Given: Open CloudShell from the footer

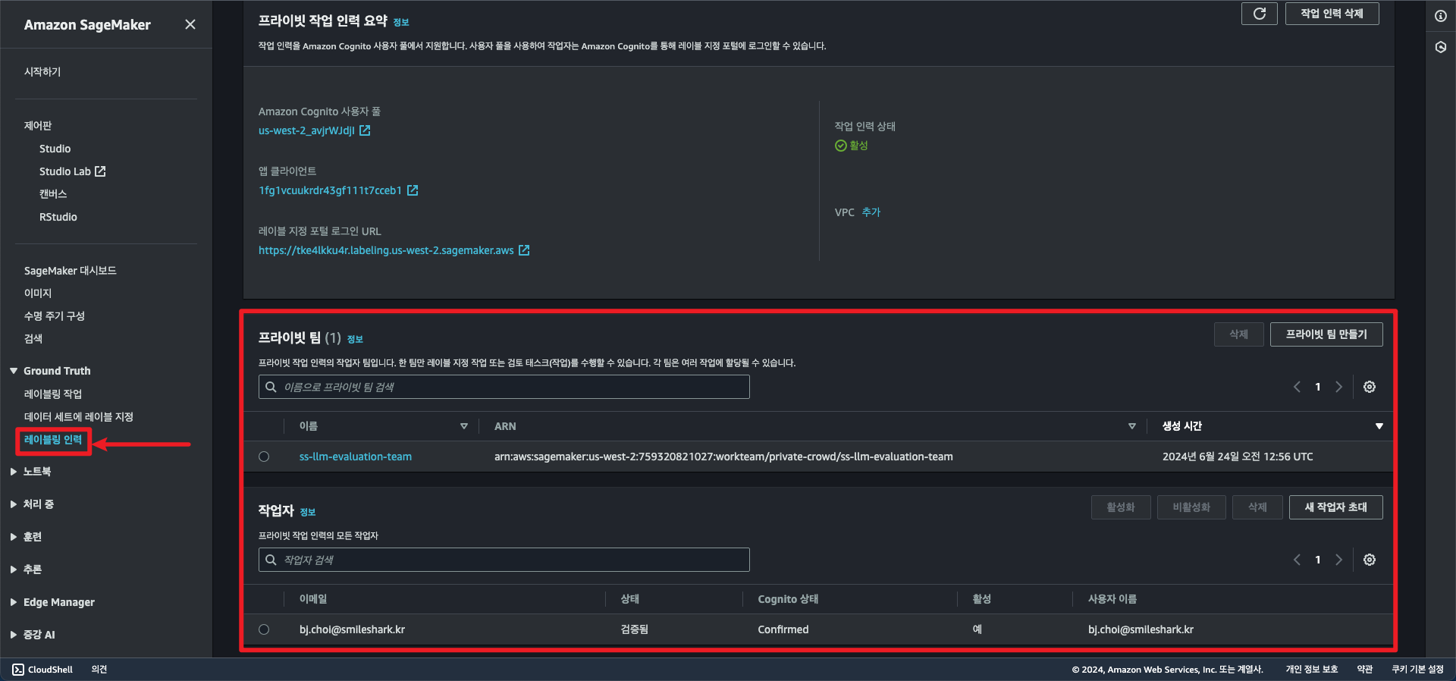Looking at the screenshot, I should click(x=42, y=670).
